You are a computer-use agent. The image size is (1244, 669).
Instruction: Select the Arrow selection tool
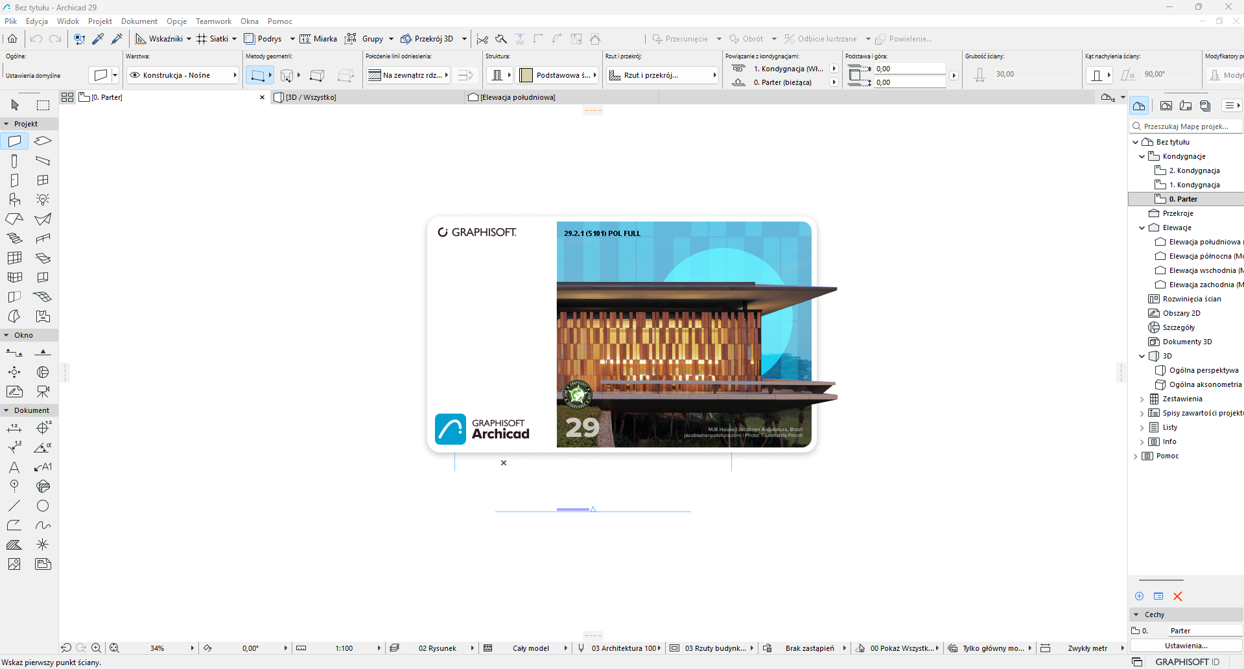pos(15,105)
